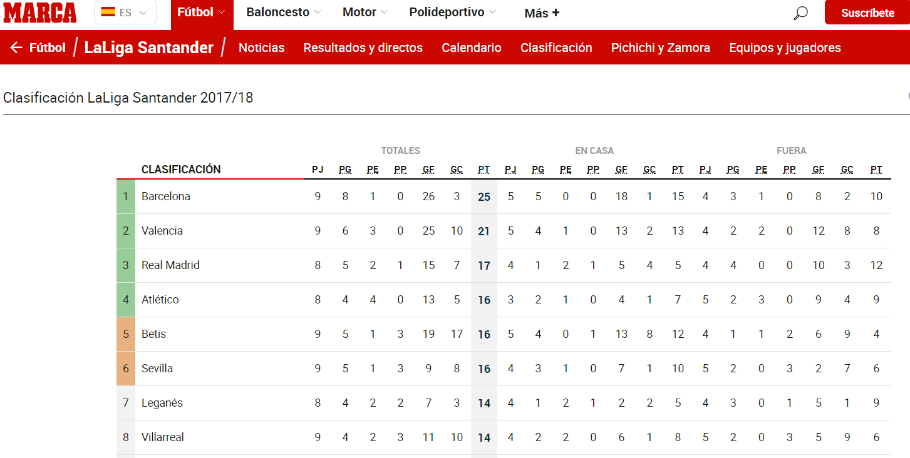The height and width of the screenshot is (458, 910).
Task: Open Resultados y directos
Action: point(363,48)
